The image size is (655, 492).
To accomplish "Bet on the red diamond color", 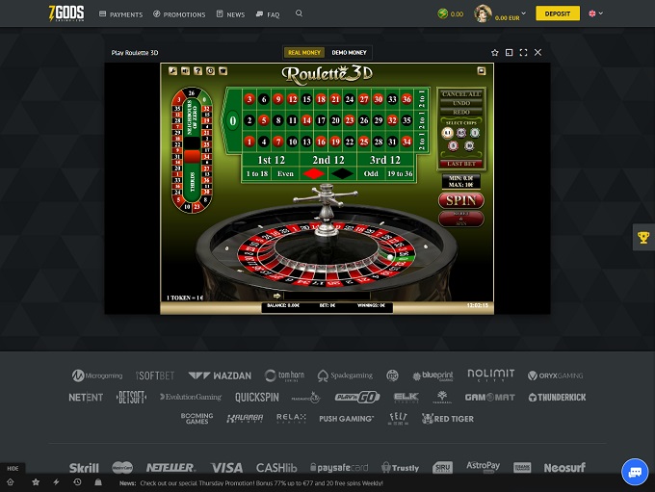I will (313, 173).
